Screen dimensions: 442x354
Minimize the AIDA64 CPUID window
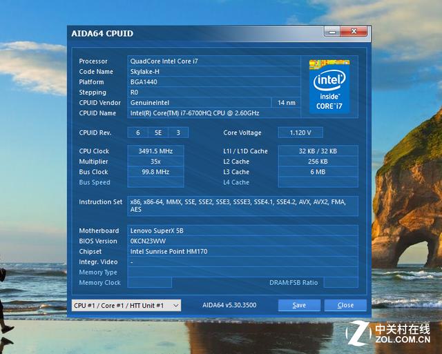[x=332, y=32]
